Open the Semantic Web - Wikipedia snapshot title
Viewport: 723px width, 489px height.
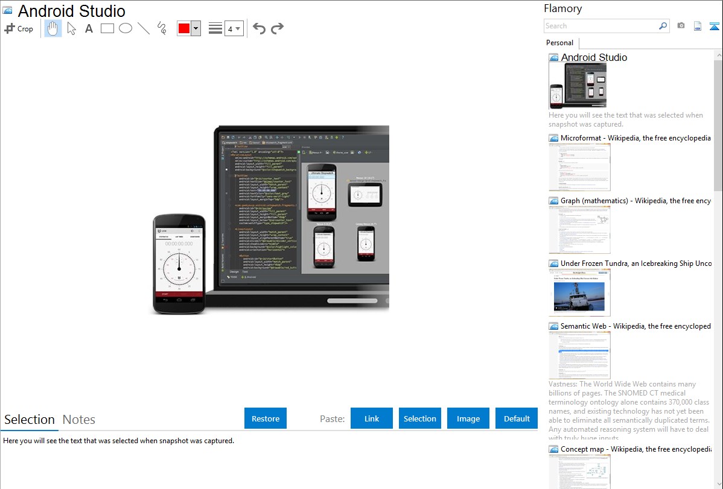coord(635,326)
